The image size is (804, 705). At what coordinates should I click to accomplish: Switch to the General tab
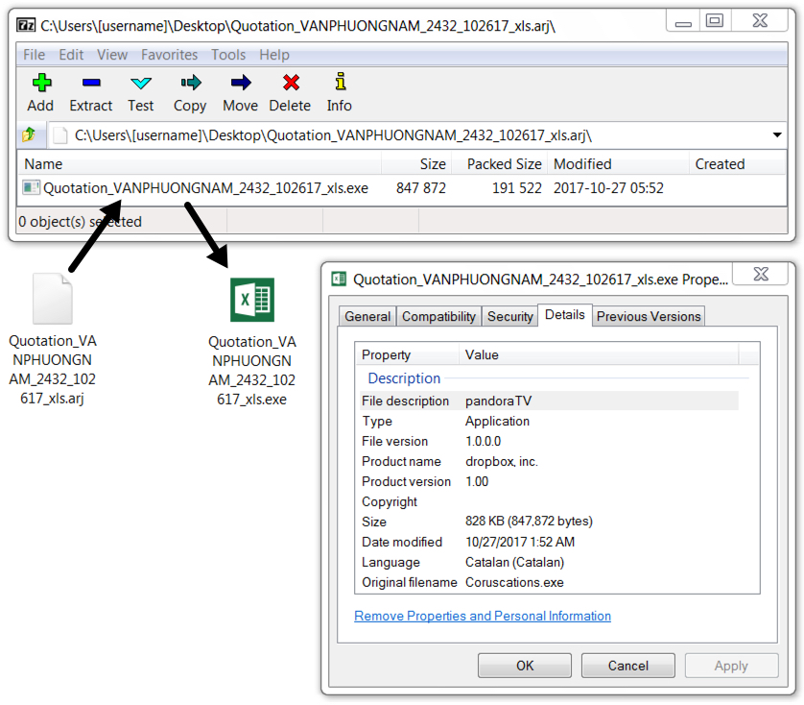pyautogui.click(x=367, y=316)
